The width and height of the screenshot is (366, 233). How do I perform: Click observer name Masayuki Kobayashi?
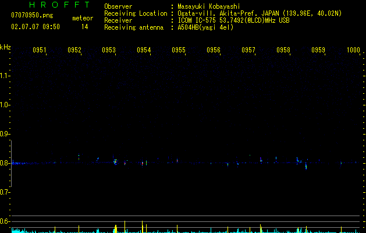click(x=209, y=6)
